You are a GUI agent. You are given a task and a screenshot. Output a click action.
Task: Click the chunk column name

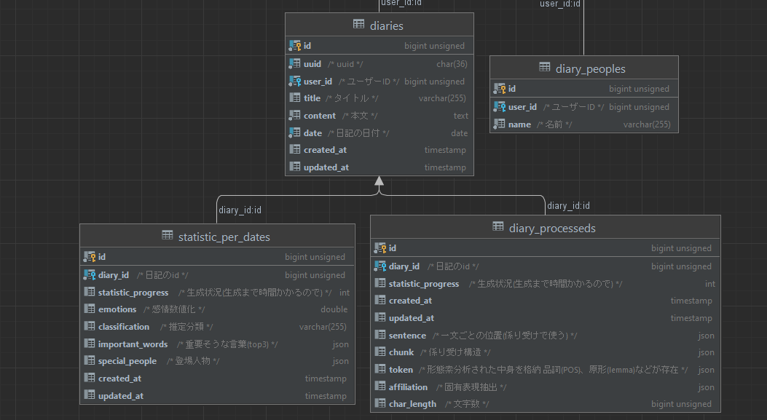point(401,352)
